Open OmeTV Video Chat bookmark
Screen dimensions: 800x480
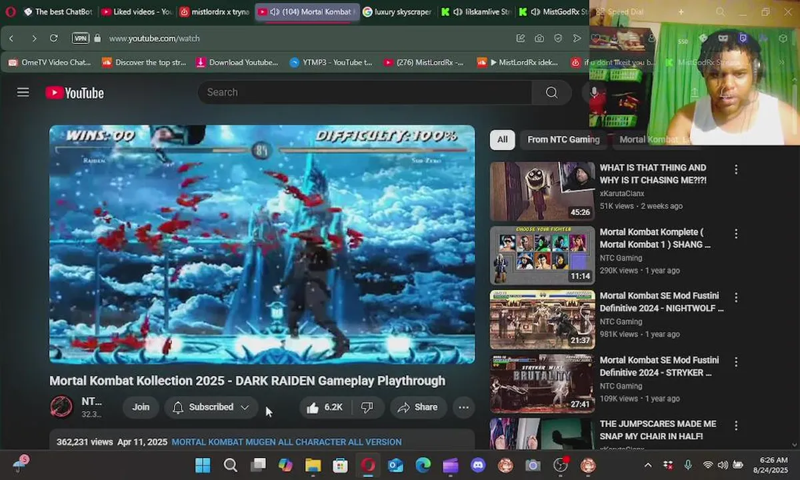tap(50, 63)
